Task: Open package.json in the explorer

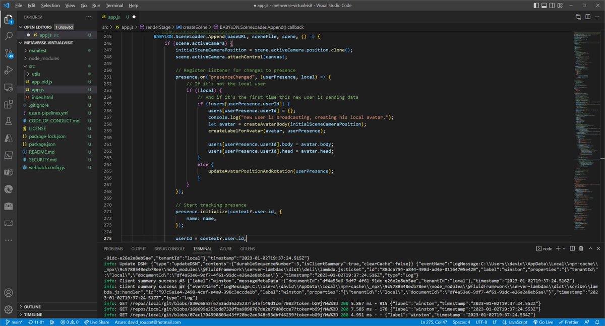Action: coord(41,144)
